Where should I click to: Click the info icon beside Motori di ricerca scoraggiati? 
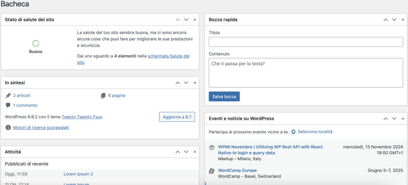click(8, 128)
